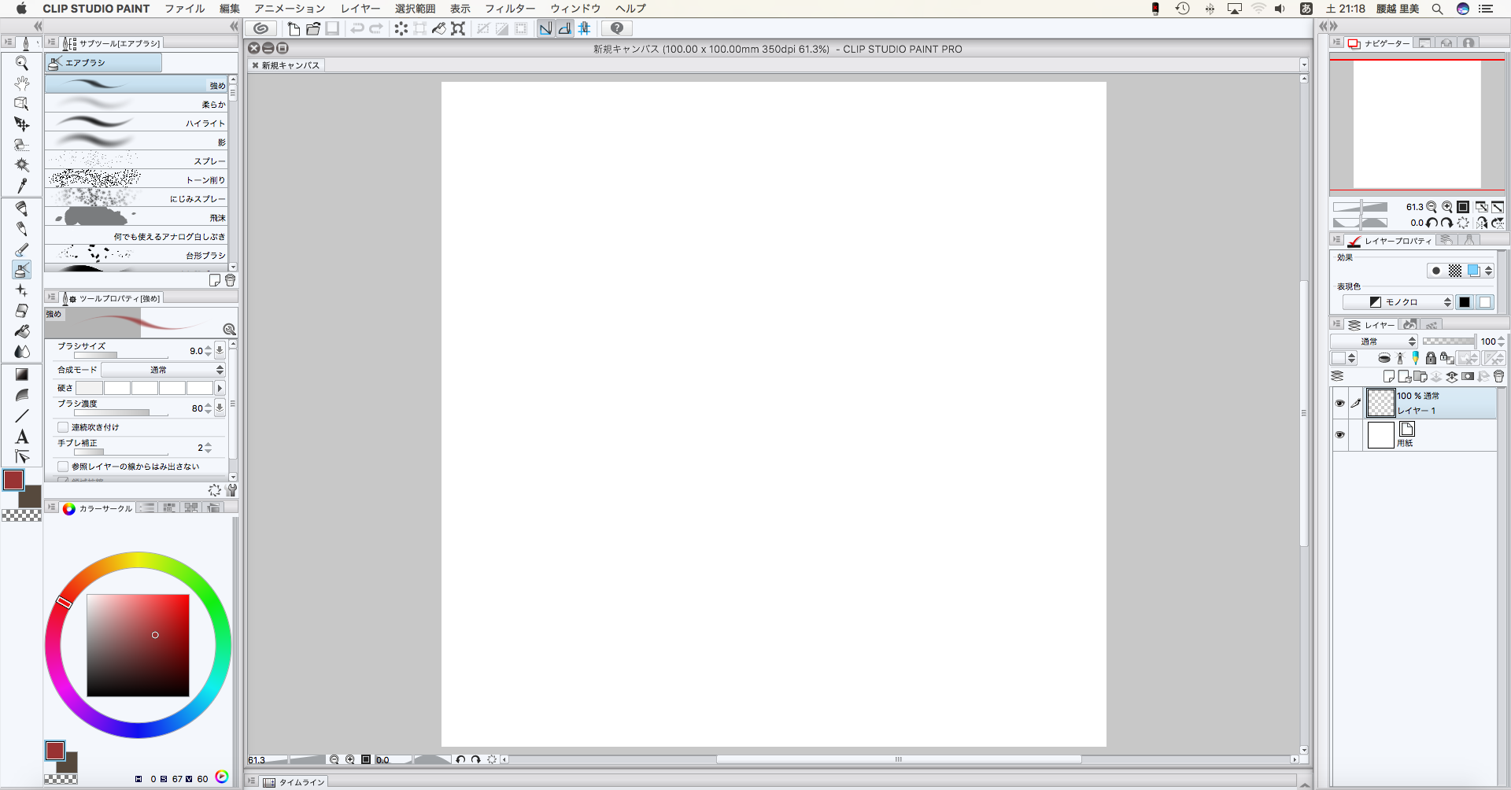
Task: Open macOS Spotlight search icon
Action: tap(1437, 9)
